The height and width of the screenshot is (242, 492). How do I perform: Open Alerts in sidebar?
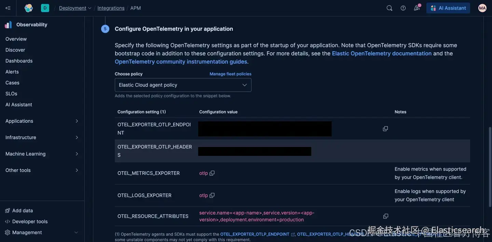point(12,72)
